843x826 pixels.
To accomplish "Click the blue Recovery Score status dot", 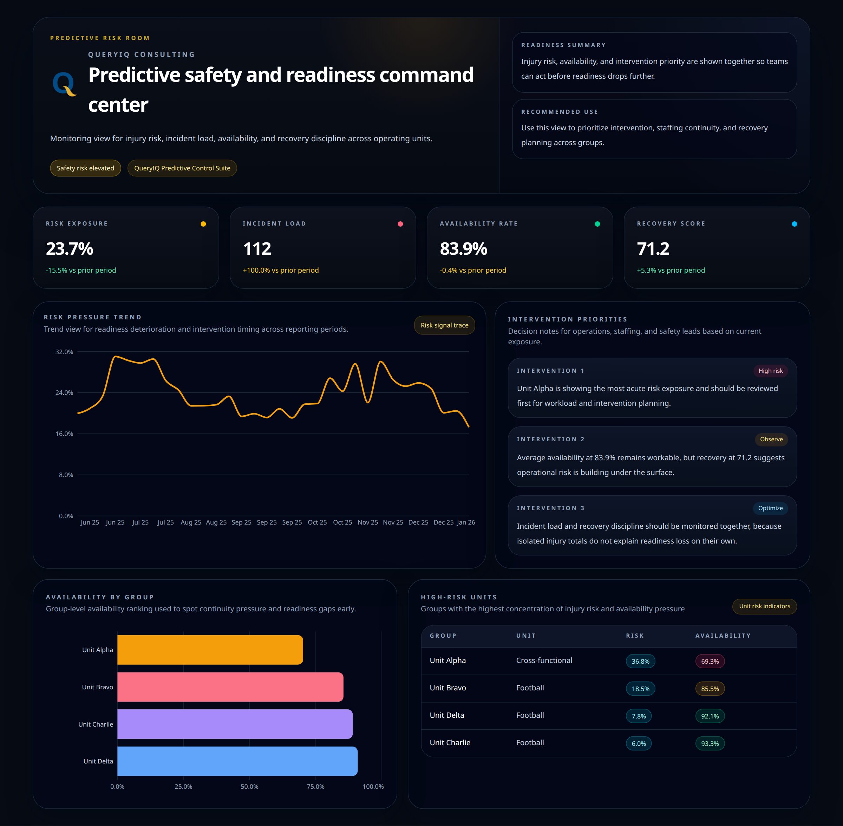I will click(794, 224).
